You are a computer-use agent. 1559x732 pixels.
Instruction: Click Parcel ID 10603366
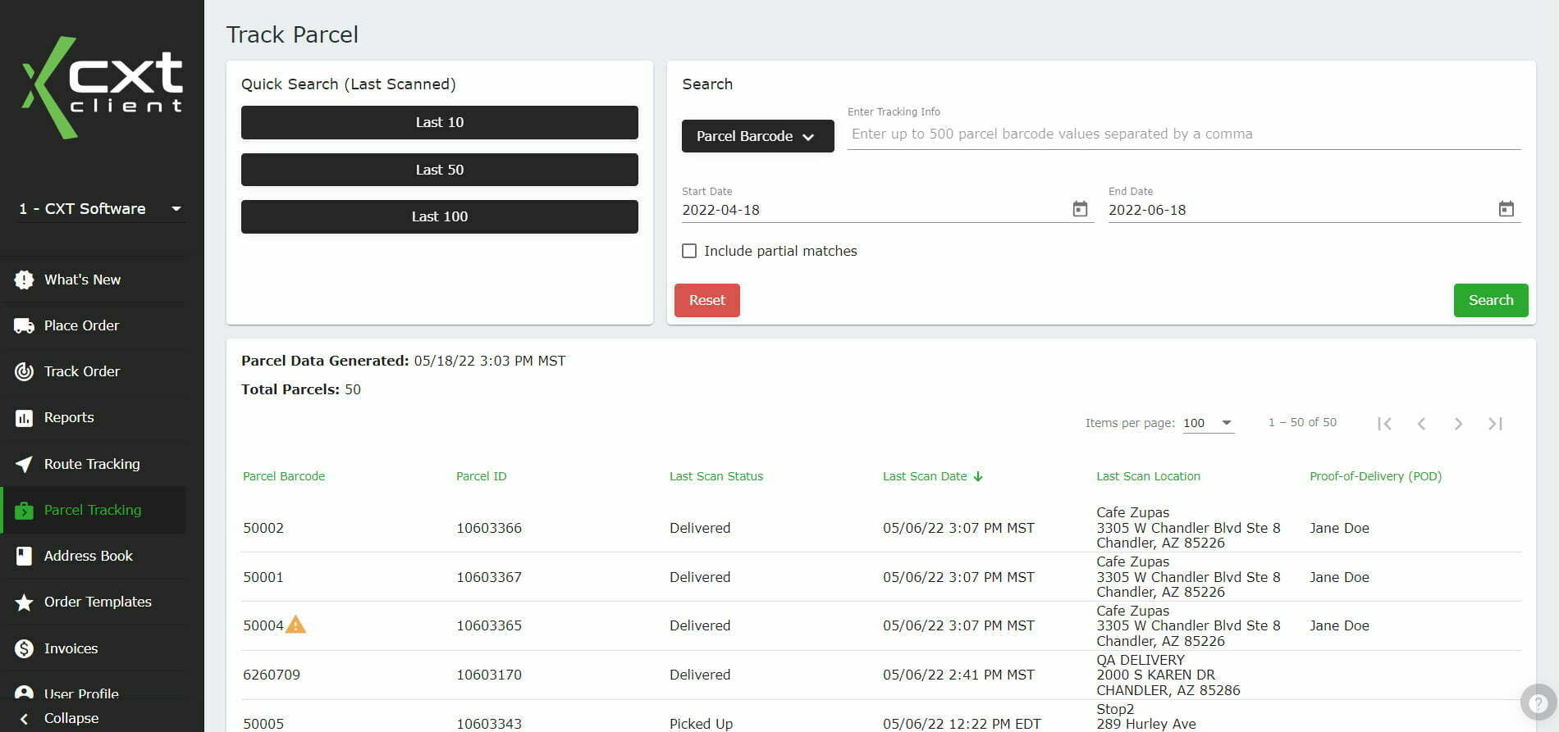tap(489, 528)
